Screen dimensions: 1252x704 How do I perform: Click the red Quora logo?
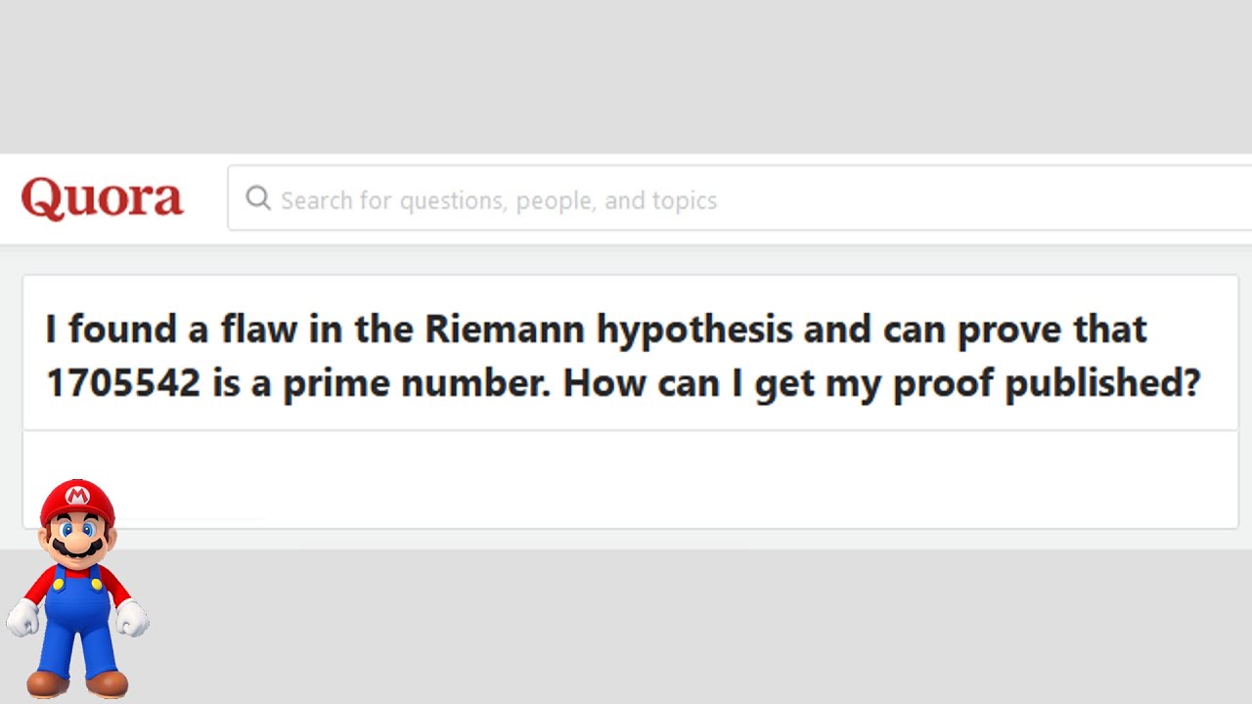point(102,198)
